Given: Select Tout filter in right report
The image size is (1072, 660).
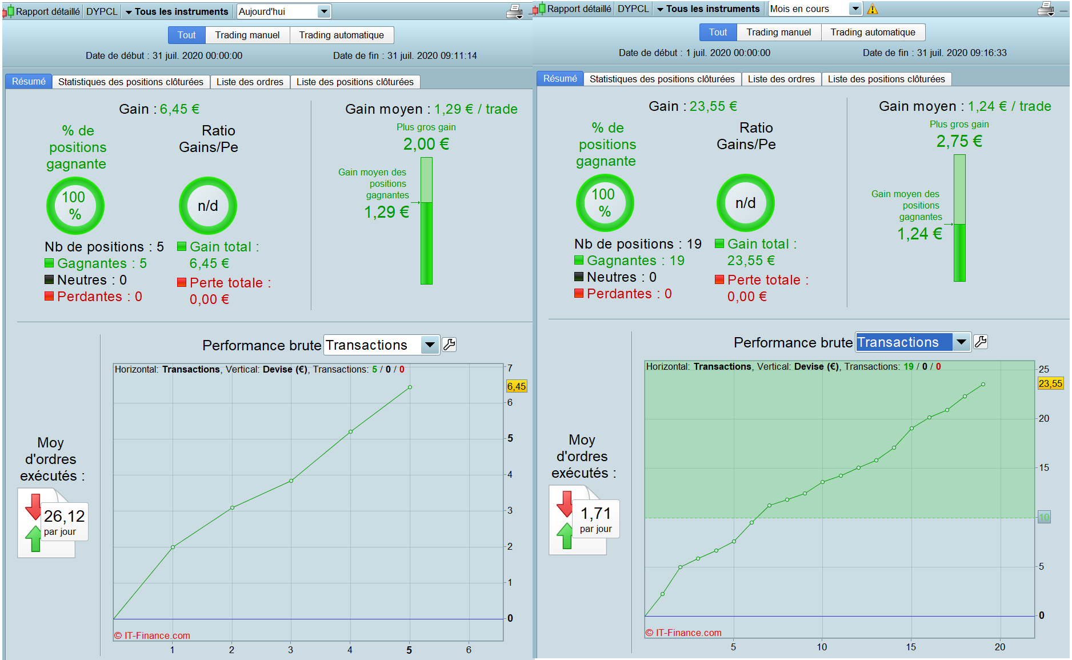Looking at the screenshot, I should pyautogui.click(x=718, y=32).
